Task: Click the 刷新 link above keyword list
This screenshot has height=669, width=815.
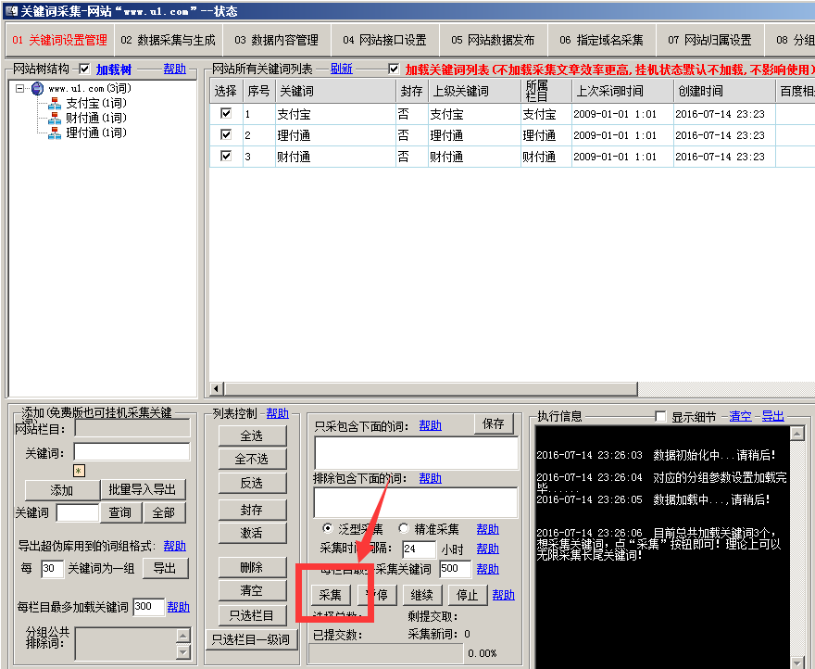Action: tap(342, 69)
